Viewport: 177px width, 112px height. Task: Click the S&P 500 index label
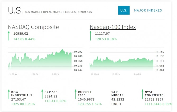tap(51, 92)
